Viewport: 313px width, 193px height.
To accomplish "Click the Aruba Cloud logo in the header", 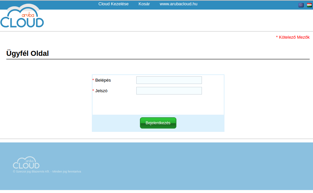I will 22,17.
